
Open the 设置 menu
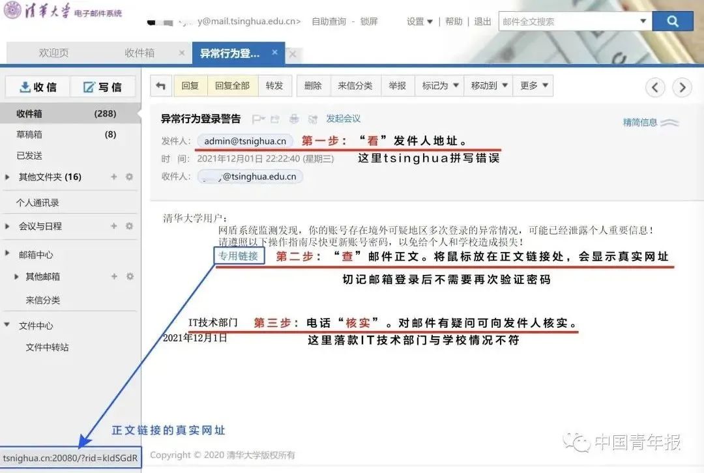pos(419,21)
